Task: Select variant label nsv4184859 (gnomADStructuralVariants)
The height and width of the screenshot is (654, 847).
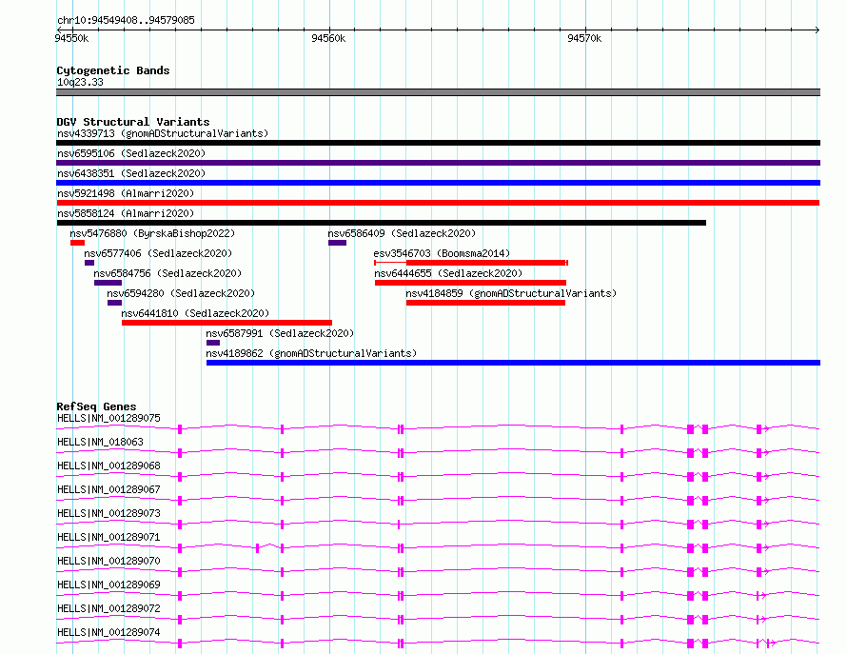Action: tap(511, 293)
